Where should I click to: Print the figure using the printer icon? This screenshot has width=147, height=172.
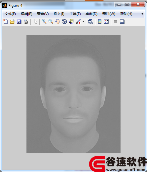[26, 22]
